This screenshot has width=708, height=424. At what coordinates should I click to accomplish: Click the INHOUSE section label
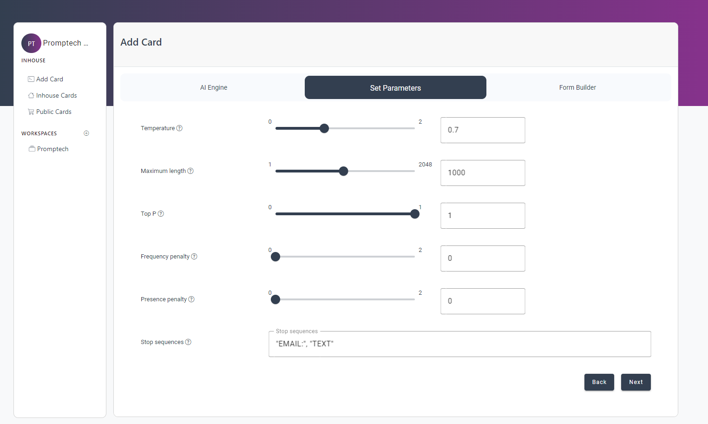33,60
